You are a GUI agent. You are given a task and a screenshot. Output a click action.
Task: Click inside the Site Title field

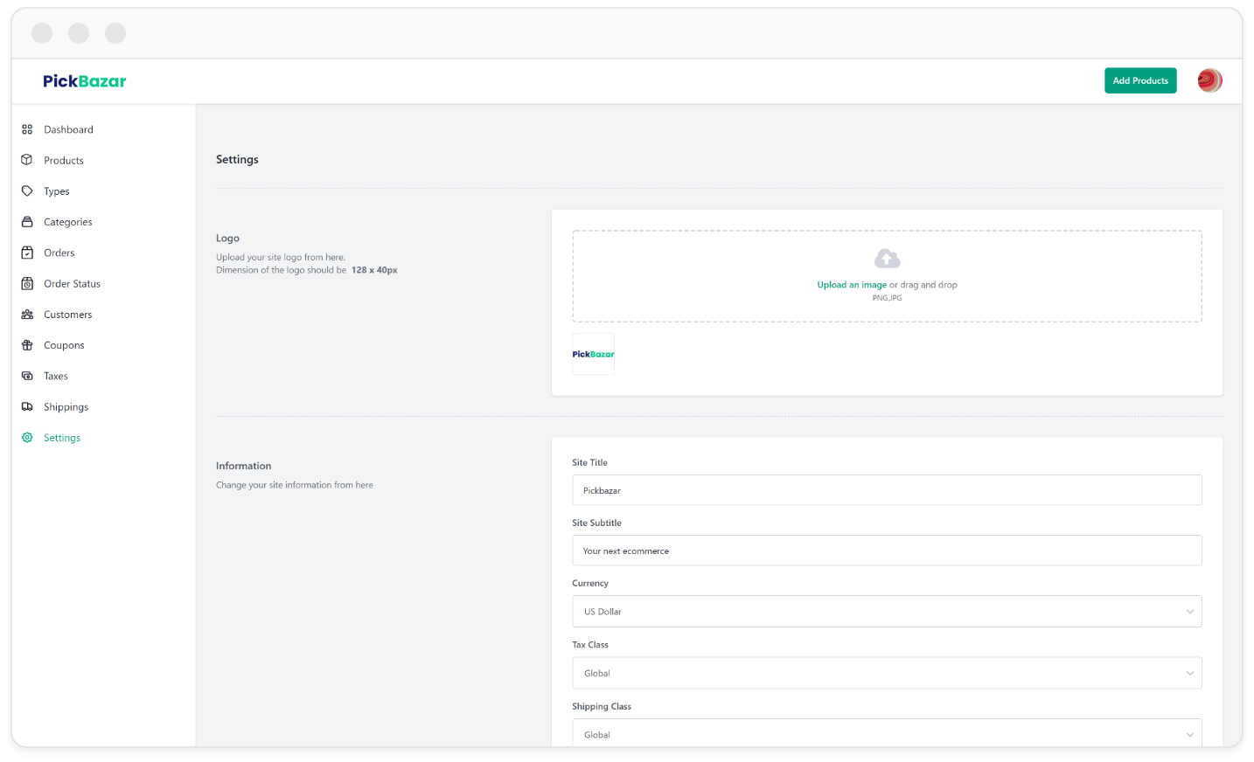coord(887,490)
